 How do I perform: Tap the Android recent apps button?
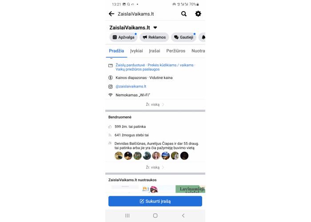click(x=128, y=215)
